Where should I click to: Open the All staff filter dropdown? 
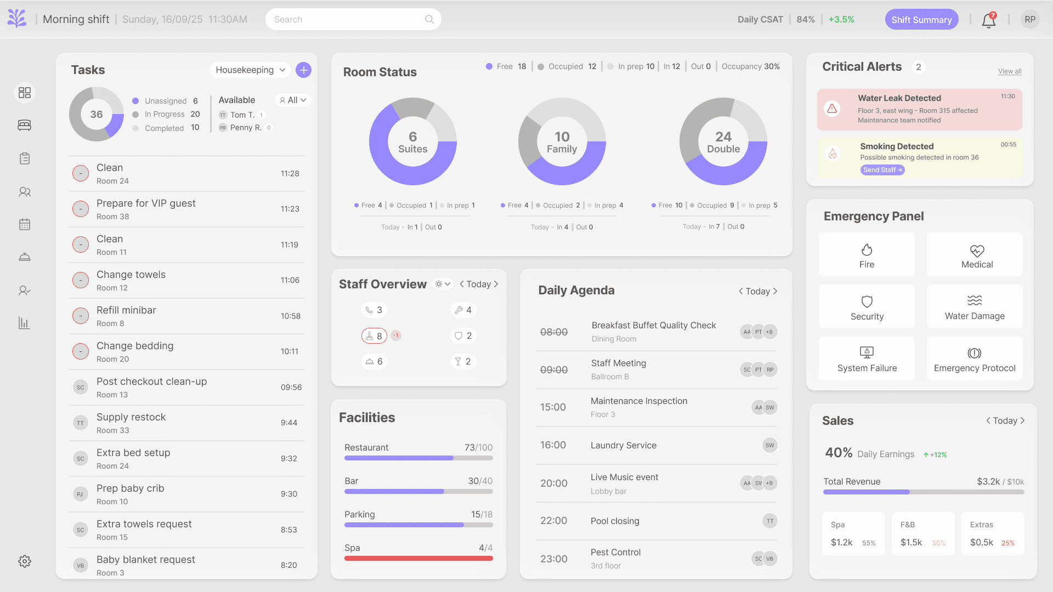[x=293, y=100]
